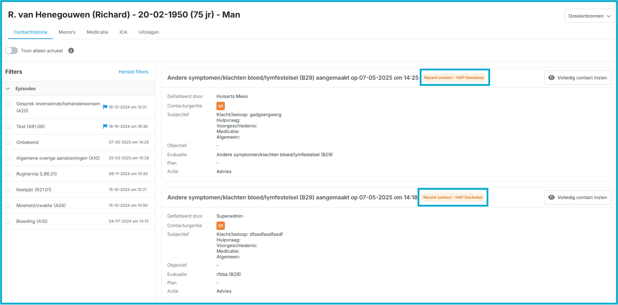Switch to the Medicatie tab
618x305 pixels.
click(97, 32)
